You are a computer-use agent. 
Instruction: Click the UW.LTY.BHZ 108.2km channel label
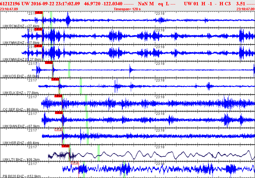point(21,160)
